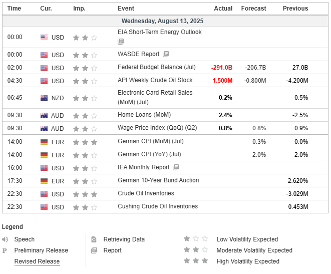Click the importance stars for Home Loans (MoM)

[85, 116]
